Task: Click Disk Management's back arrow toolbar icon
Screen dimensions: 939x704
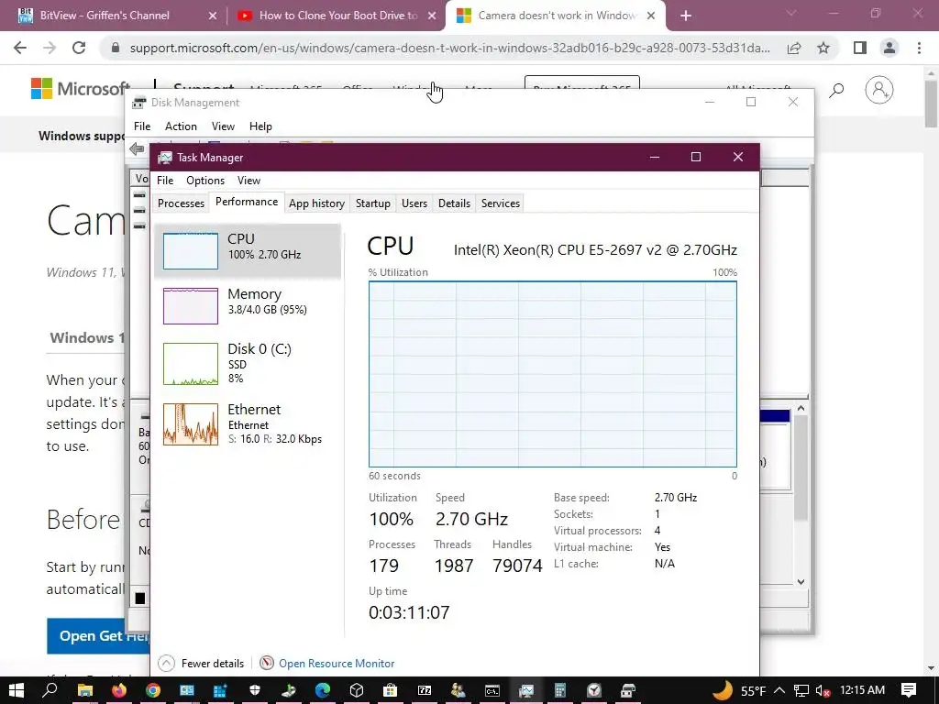Action: (138, 148)
